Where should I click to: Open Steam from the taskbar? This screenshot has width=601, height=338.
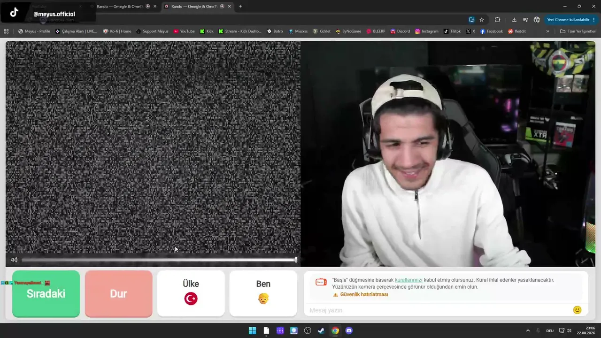click(x=321, y=330)
